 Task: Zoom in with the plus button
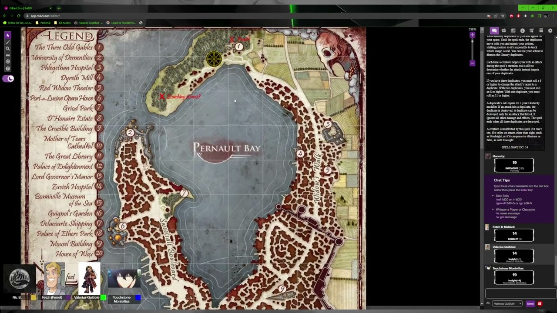click(472, 35)
